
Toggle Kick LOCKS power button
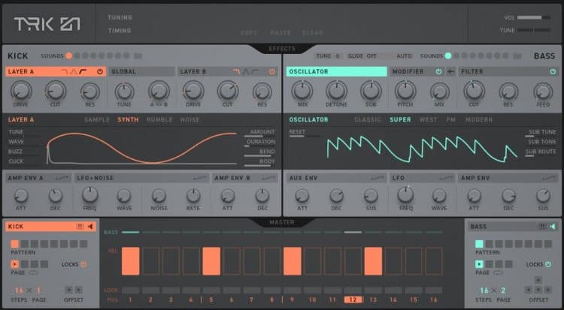(x=83, y=264)
